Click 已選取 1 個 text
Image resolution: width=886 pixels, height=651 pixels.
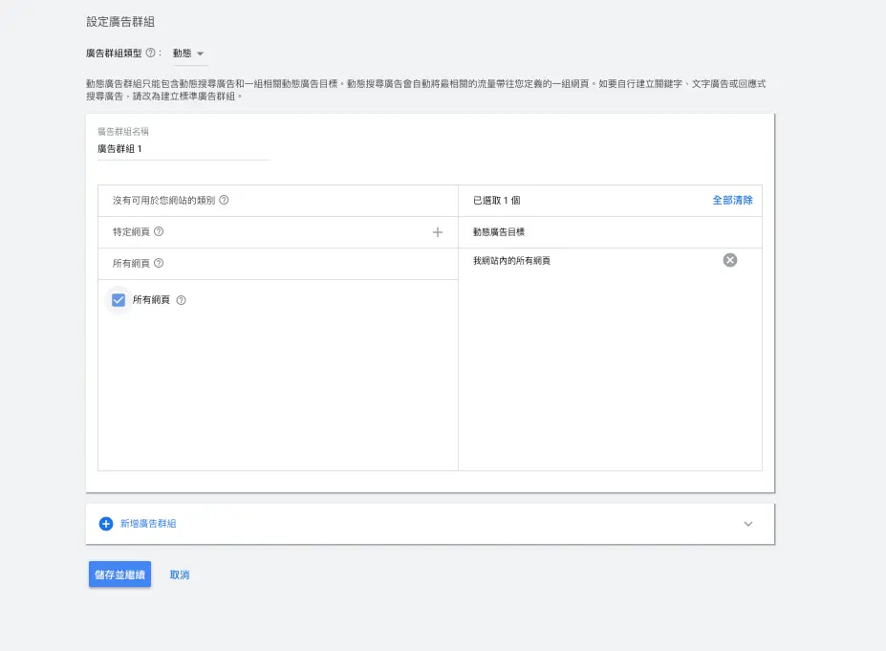[x=497, y=201]
